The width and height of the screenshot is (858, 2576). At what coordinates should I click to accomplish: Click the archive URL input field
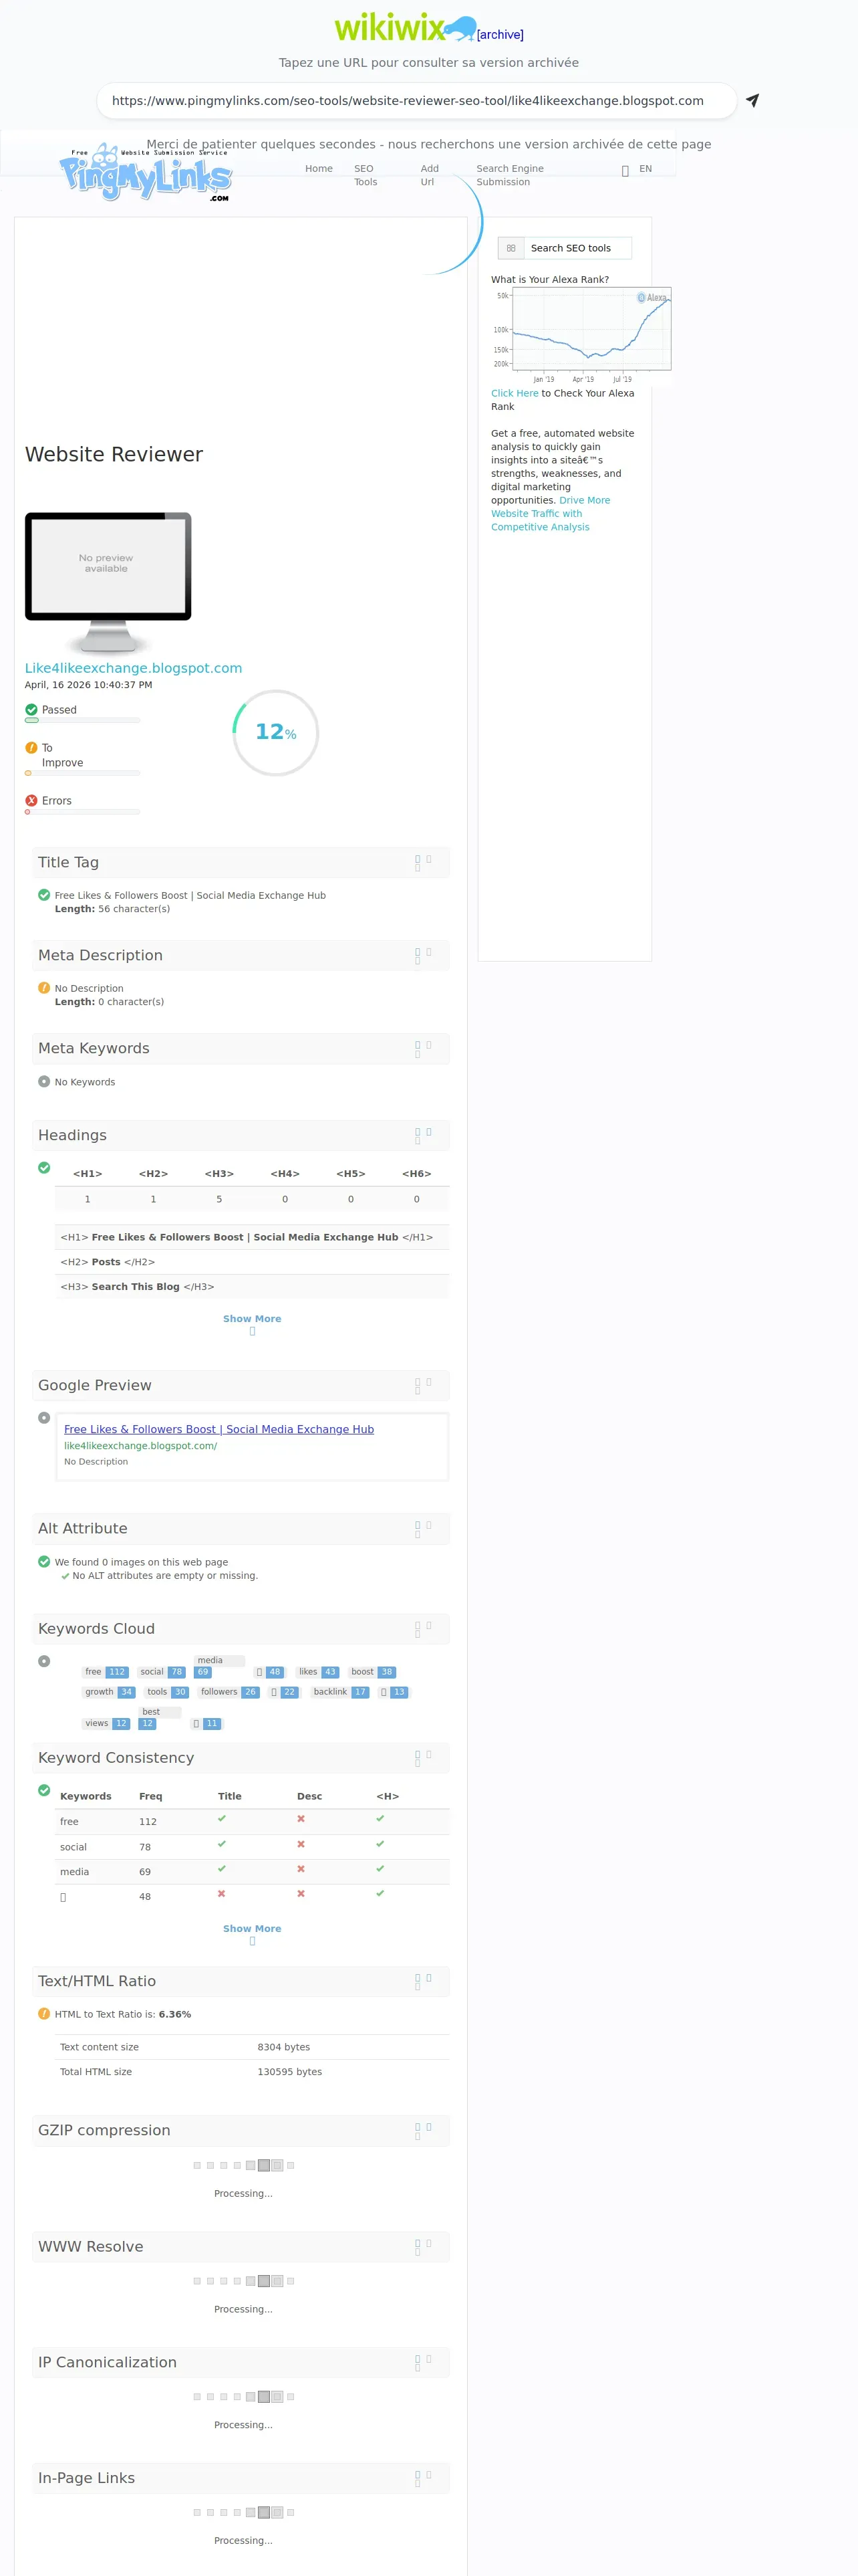[x=416, y=101]
